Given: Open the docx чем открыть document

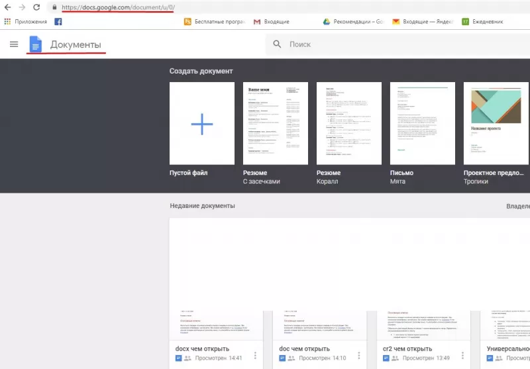Looking at the screenshot, I should (x=216, y=339).
